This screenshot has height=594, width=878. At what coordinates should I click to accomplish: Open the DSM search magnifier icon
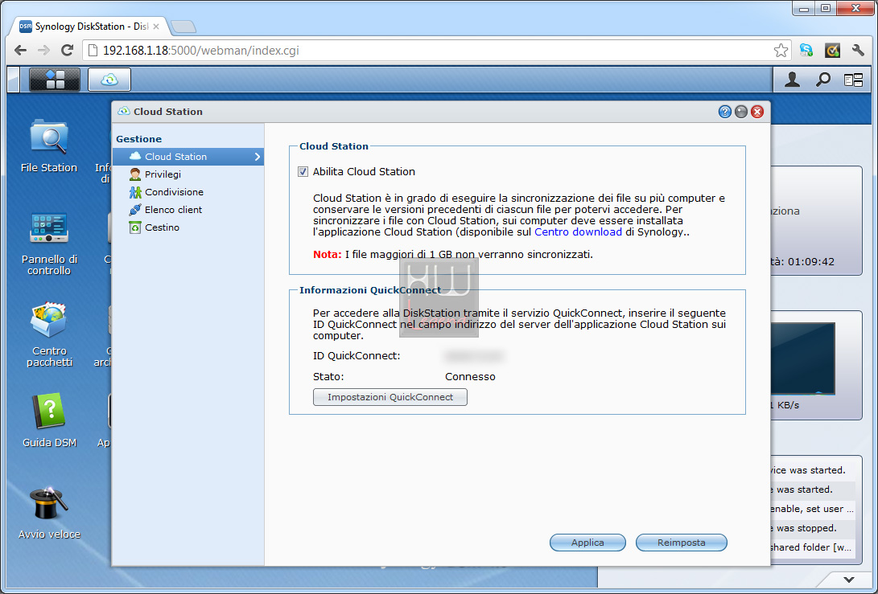click(x=822, y=80)
